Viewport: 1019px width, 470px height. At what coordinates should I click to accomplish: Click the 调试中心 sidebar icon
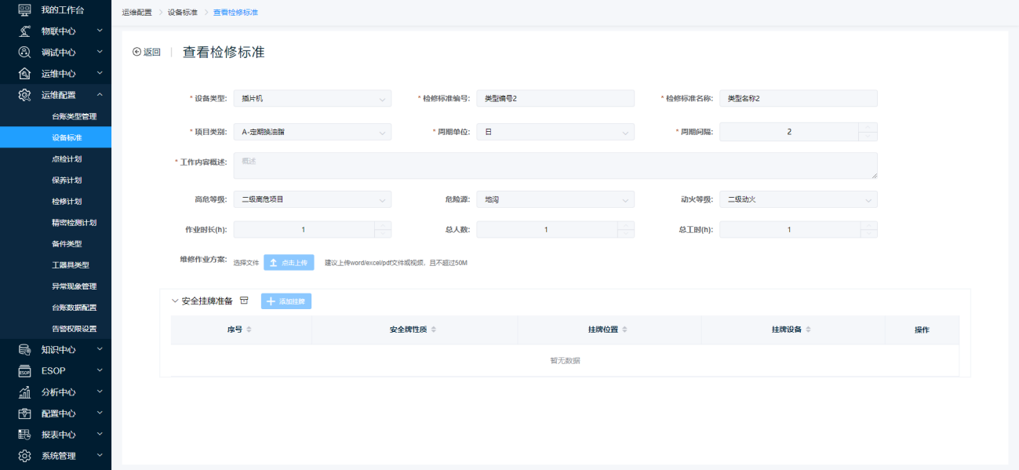click(x=24, y=53)
